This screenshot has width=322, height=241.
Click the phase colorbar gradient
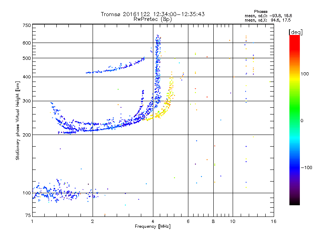click(x=295, y=120)
